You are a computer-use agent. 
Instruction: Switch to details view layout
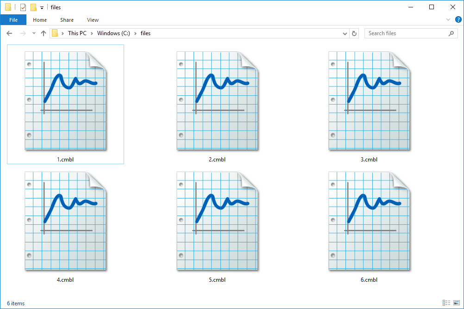pos(446,303)
